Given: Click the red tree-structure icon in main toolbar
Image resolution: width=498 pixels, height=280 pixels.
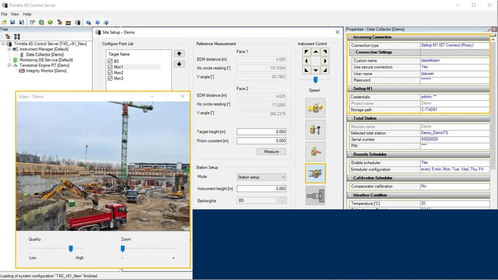Looking at the screenshot, I should (59, 23).
